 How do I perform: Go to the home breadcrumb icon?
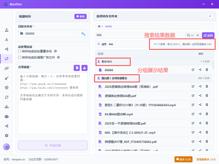click(99, 27)
